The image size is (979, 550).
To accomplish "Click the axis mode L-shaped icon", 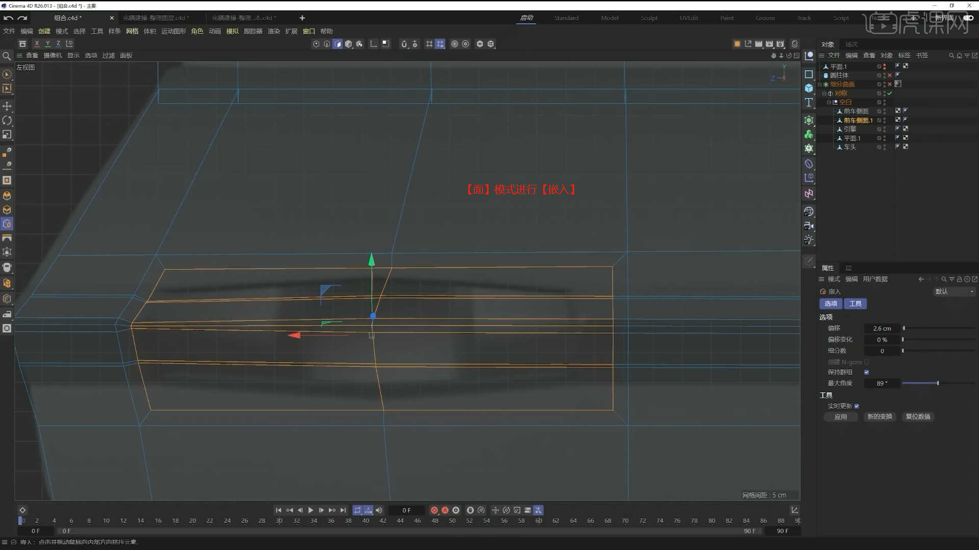I will pyautogui.click(x=374, y=44).
